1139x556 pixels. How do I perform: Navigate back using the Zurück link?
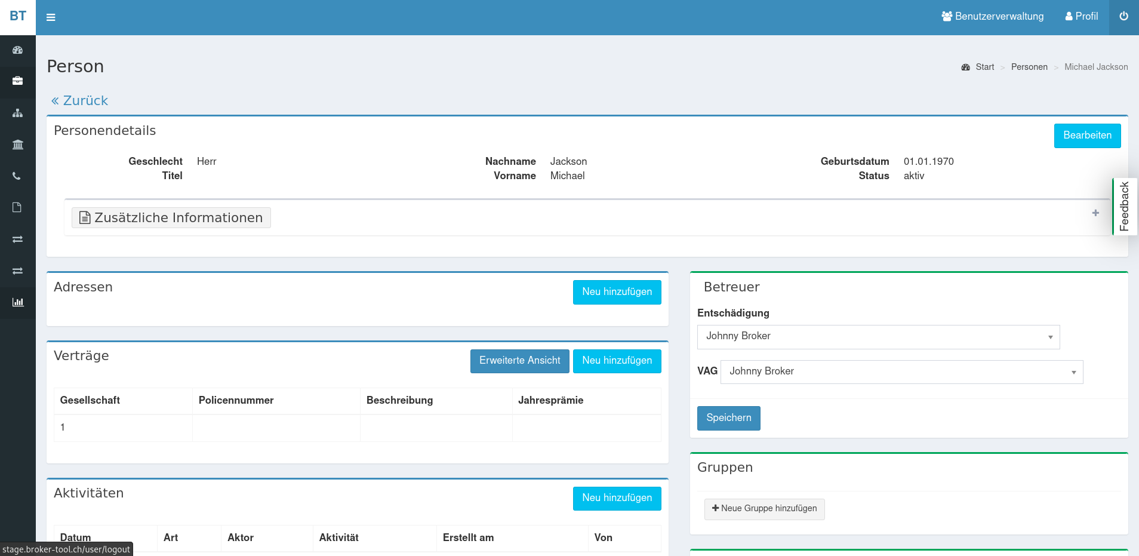click(78, 100)
